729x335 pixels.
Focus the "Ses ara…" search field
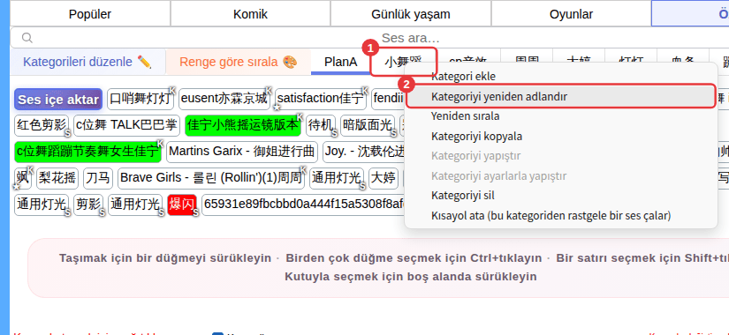point(411,38)
